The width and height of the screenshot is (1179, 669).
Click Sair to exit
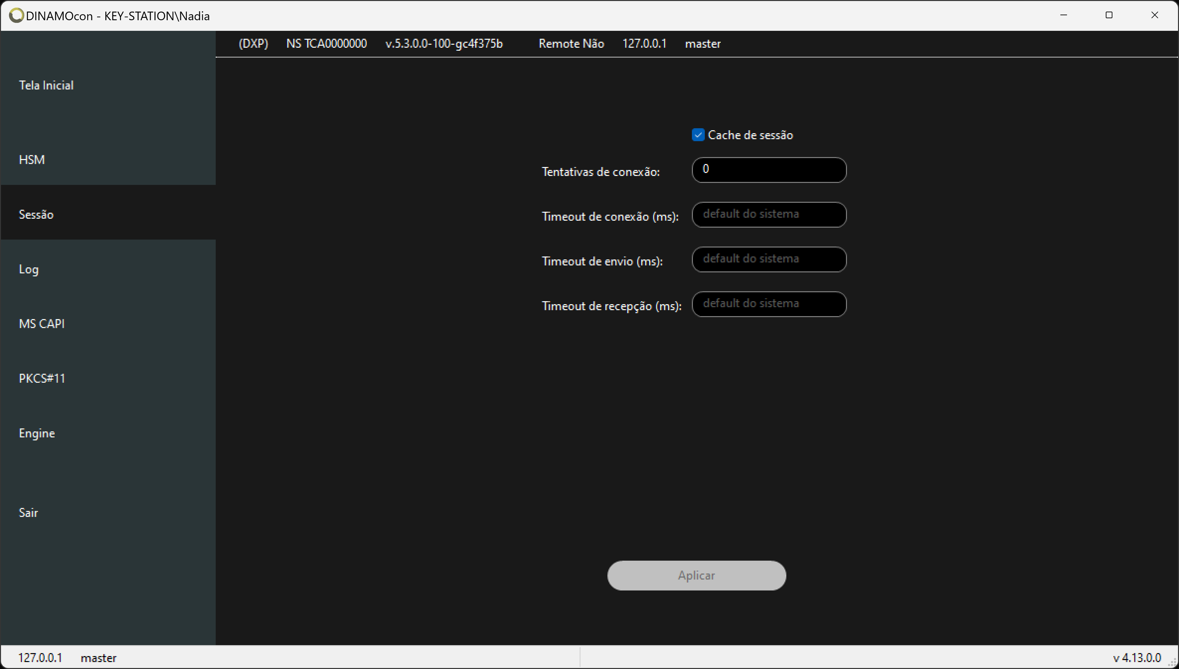pos(108,512)
